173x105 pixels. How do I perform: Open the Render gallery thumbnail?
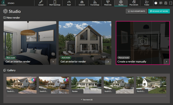86,85
